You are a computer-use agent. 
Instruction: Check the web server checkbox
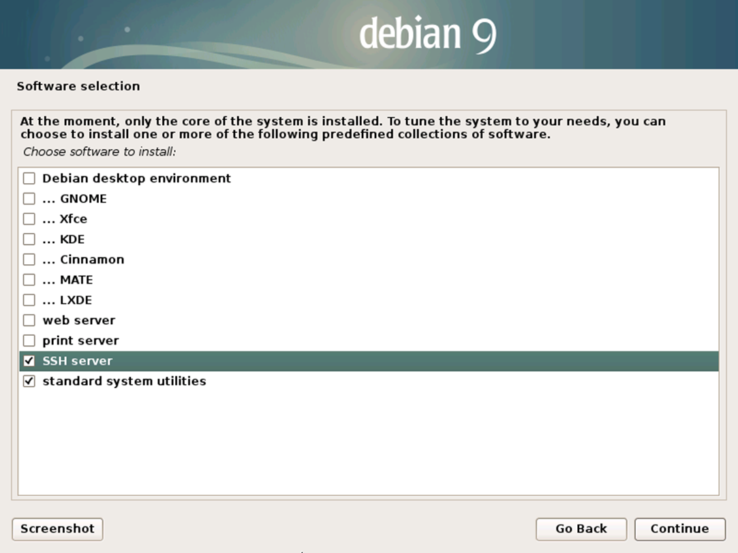tap(29, 320)
